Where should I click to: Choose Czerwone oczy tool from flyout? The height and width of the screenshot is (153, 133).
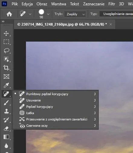pos(55,126)
